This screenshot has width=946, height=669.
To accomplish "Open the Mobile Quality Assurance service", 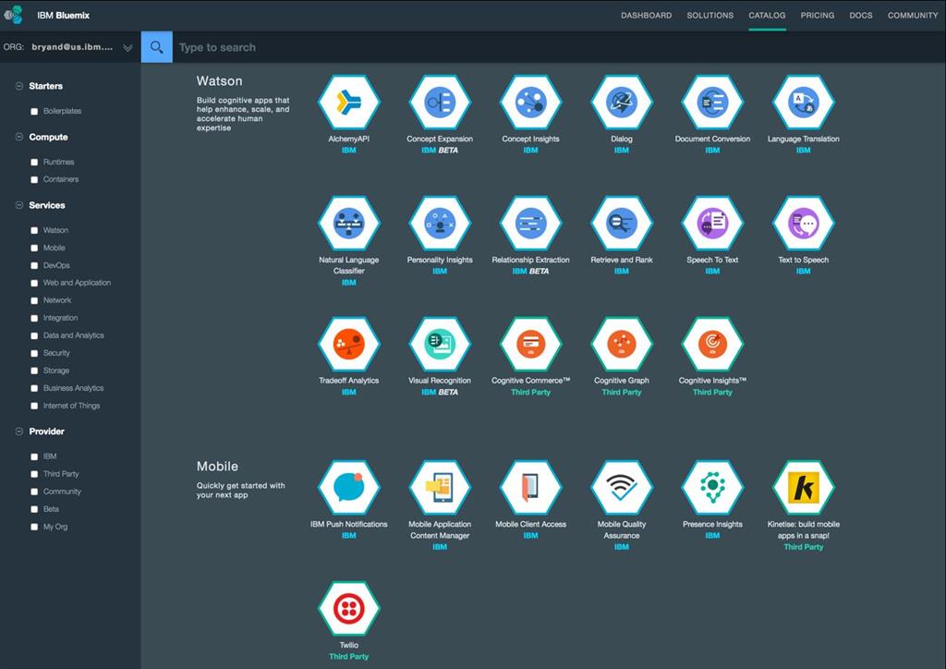I will (x=621, y=487).
